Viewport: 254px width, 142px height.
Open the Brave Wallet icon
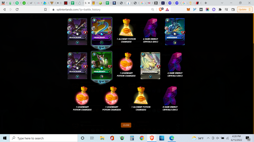click(233, 10)
